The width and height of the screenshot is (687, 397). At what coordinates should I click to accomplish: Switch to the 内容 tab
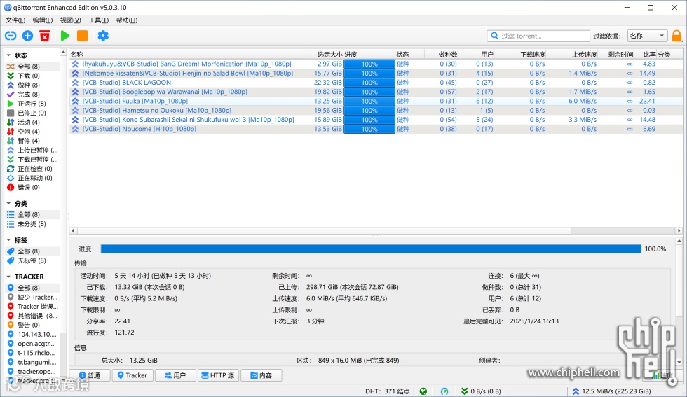[261, 375]
